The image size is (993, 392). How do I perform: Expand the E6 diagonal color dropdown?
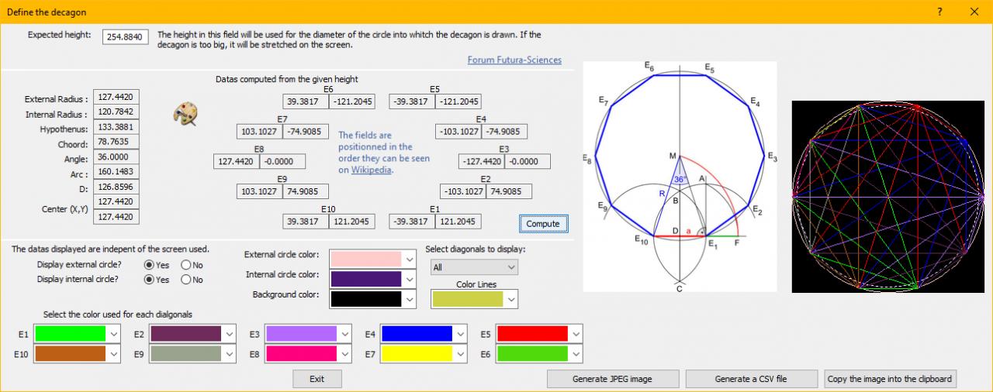[x=576, y=354]
